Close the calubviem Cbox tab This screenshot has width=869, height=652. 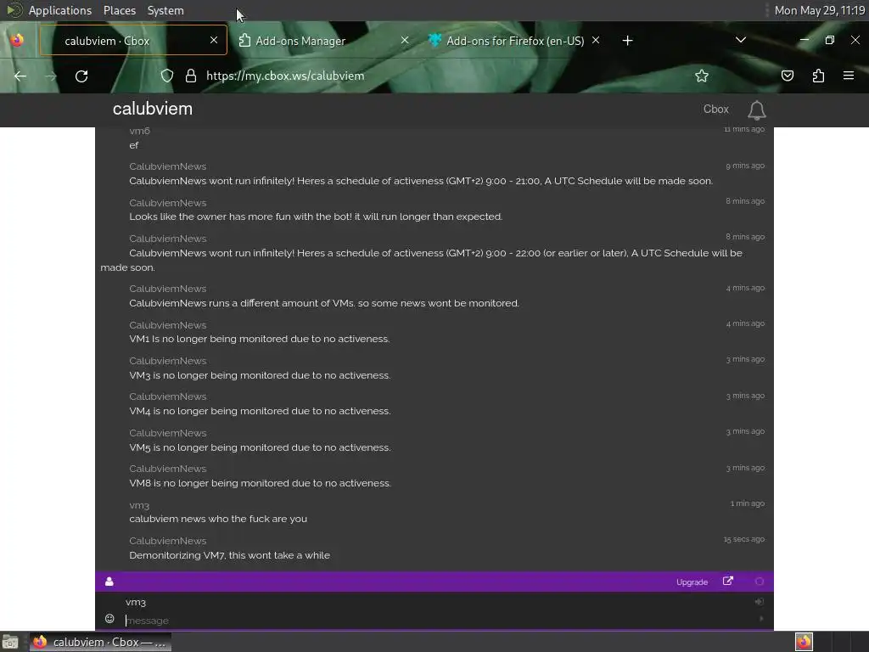click(214, 40)
